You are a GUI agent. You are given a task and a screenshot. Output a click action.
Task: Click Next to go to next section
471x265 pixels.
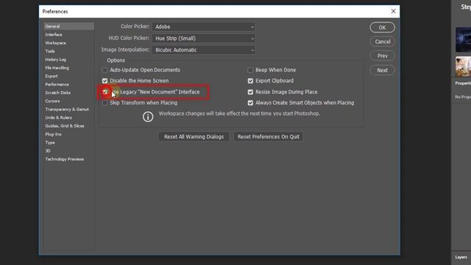pyautogui.click(x=382, y=71)
